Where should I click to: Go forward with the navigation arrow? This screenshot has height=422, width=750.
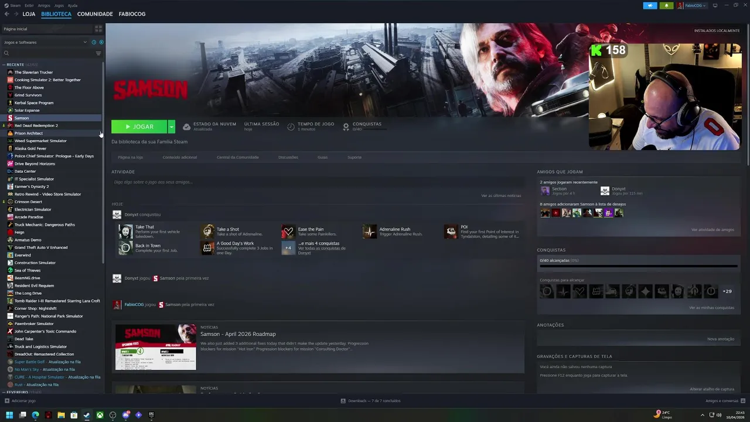point(16,14)
